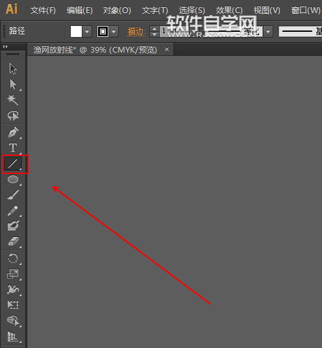Click the white fill color swatch
The height and width of the screenshot is (348, 322).
76,32
